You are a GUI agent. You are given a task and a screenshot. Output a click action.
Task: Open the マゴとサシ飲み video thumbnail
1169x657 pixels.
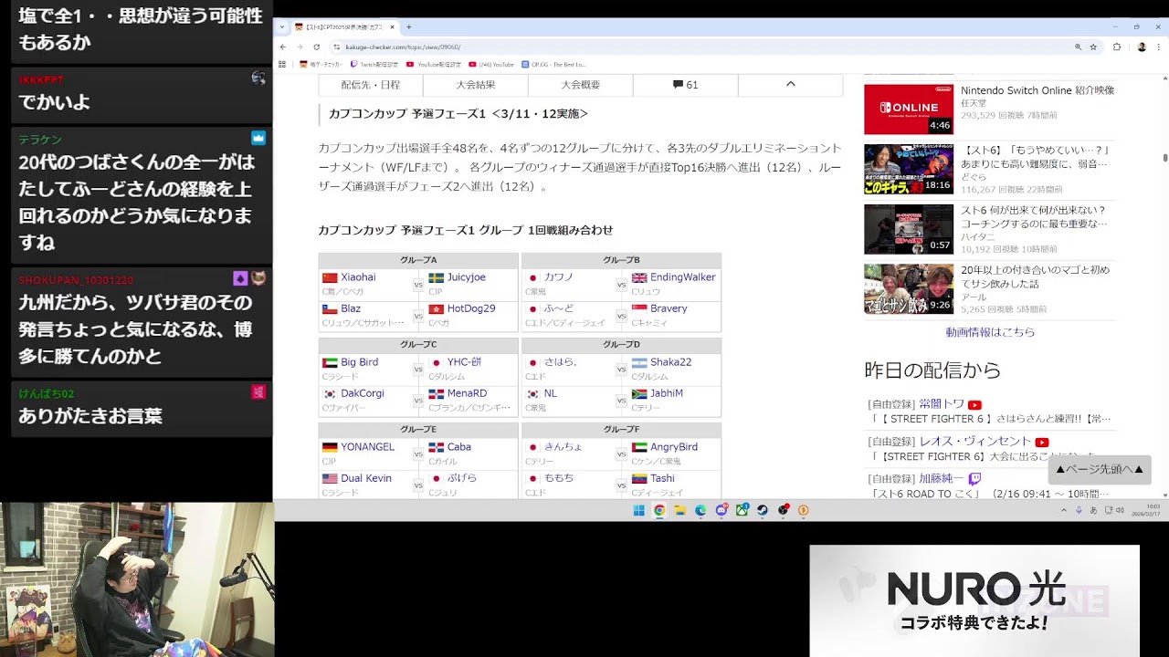coord(909,289)
